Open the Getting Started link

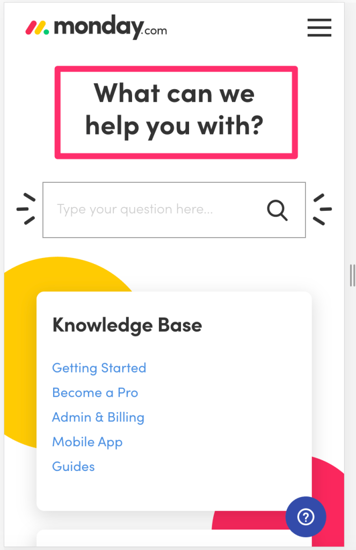99,368
